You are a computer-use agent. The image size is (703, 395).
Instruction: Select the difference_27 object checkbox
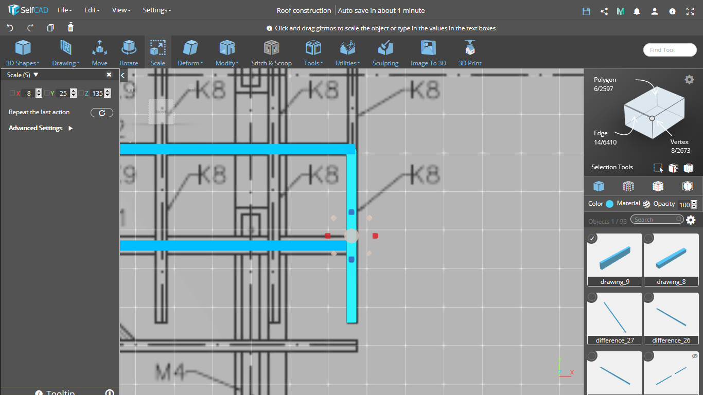pyautogui.click(x=592, y=297)
